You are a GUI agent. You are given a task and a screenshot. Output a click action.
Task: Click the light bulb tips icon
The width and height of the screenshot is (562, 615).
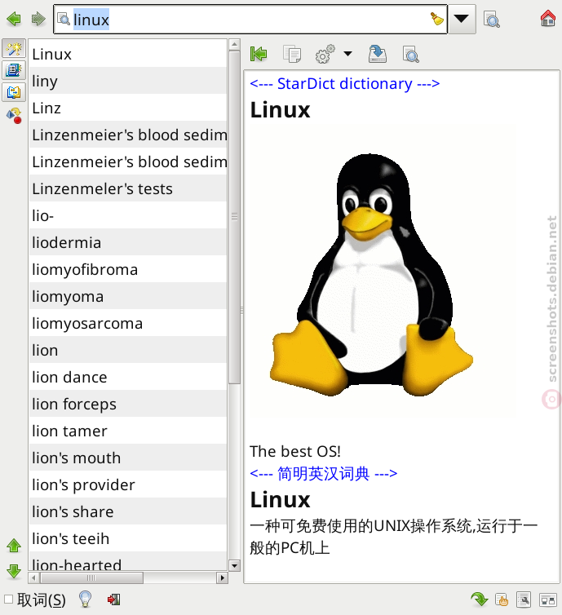click(x=85, y=599)
